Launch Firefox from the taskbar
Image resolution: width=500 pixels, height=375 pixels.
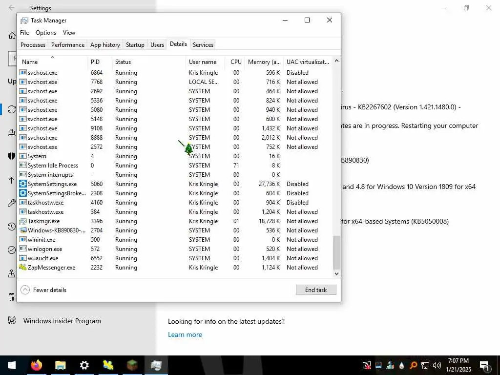click(36, 365)
